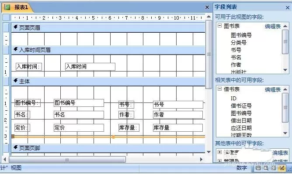Screen dimensions: 292x174
Task: Select the 图书编号 text box in detail
Action: [79, 103]
